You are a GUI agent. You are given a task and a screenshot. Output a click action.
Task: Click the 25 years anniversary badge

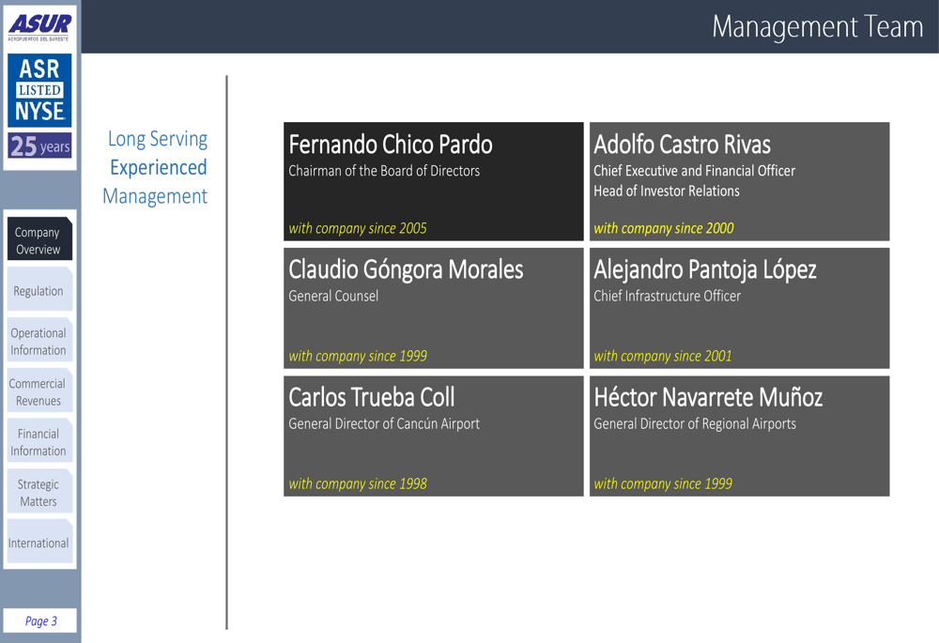[x=40, y=146]
